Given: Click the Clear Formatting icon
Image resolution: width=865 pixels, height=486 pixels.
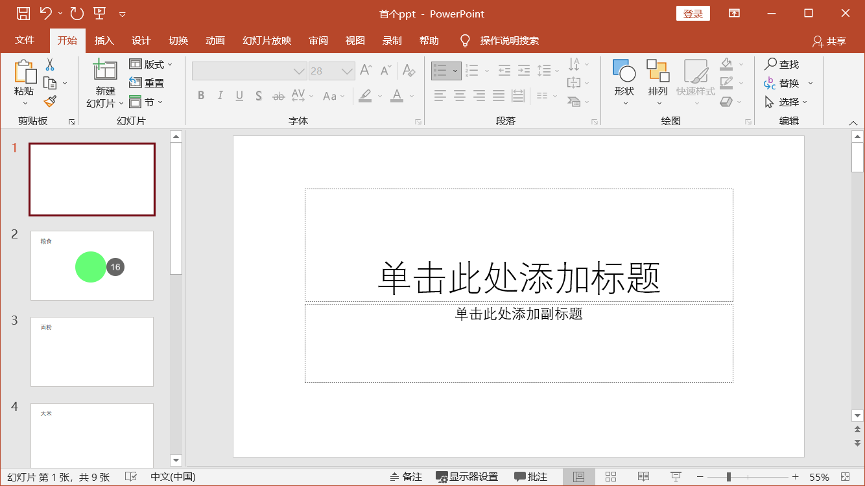Looking at the screenshot, I should pyautogui.click(x=408, y=70).
